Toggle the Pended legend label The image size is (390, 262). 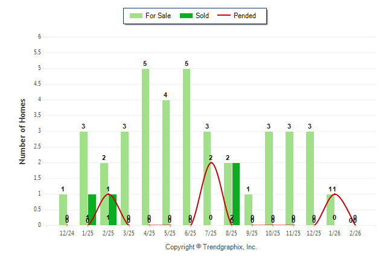tap(245, 16)
